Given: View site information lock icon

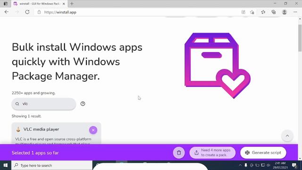Looking at the screenshot, I should [39, 12].
